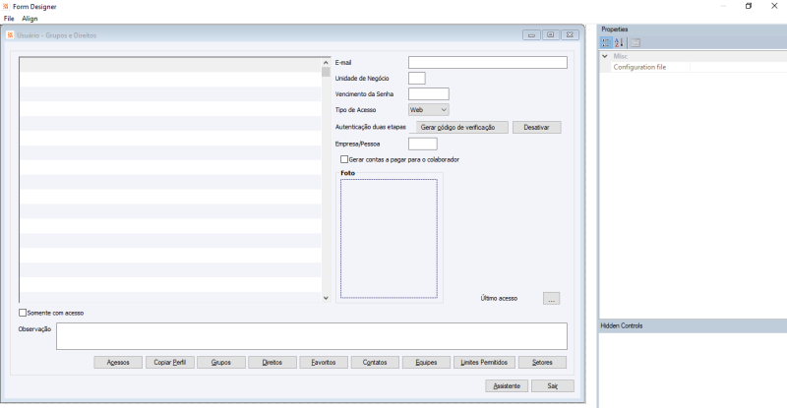Screen dimensions: 787x408
Task: Click the Unidade de Negócio input field
Action: (x=416, y=79)
